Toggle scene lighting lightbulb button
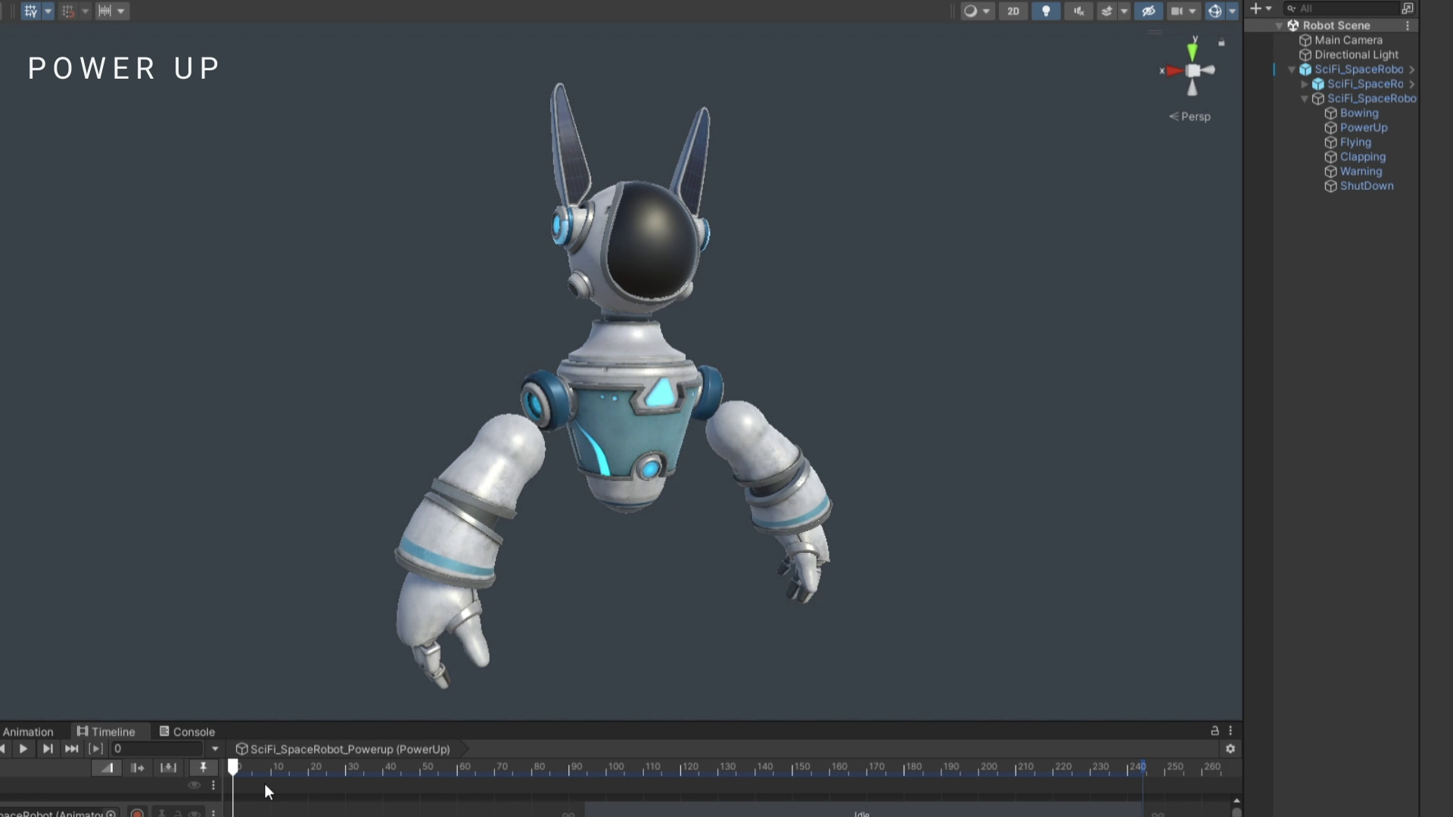This screenshot has width=1453, height=817. pos(1046,11)
